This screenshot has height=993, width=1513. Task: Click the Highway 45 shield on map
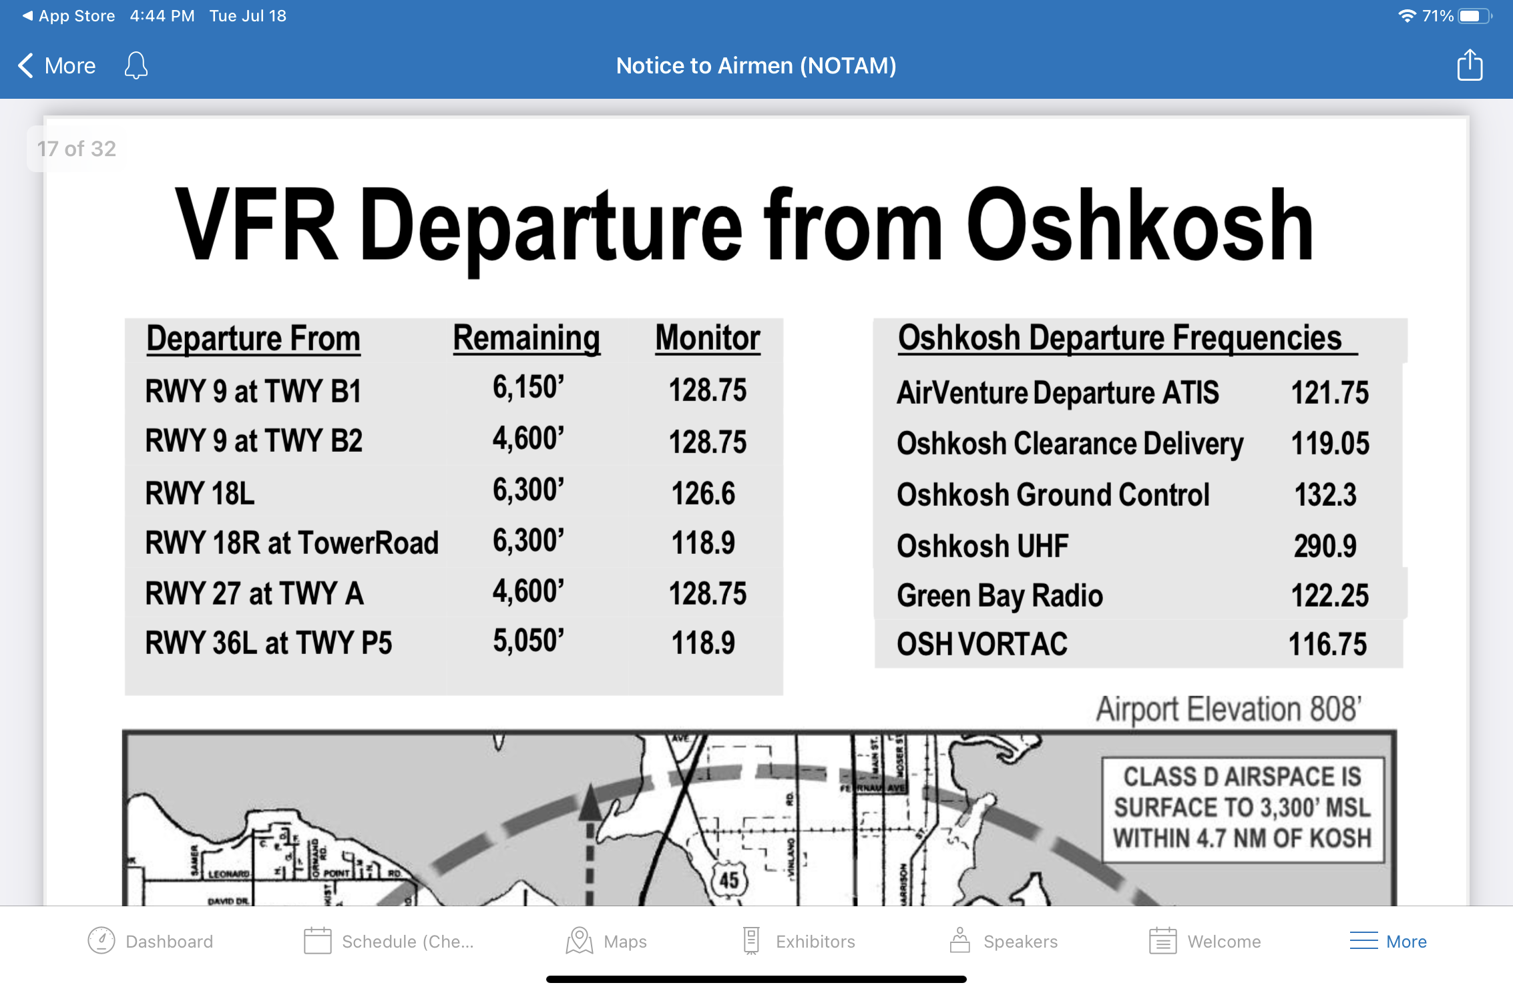(x=728, y=880)
